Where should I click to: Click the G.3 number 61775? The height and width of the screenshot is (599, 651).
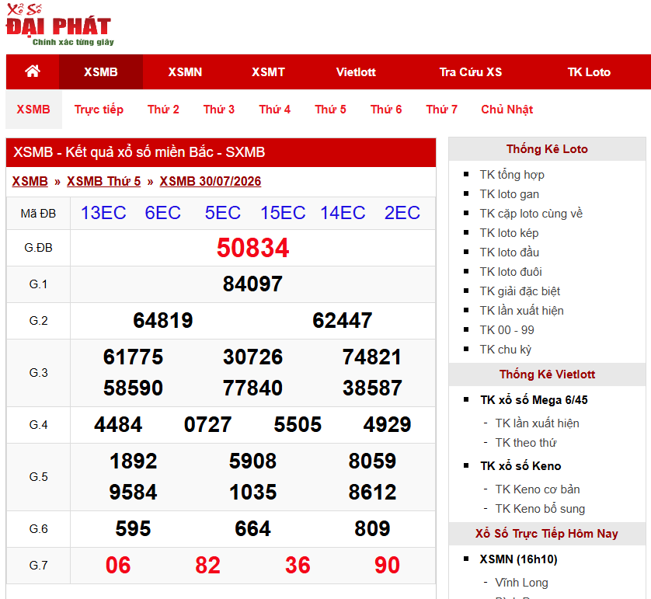[133, 357]
